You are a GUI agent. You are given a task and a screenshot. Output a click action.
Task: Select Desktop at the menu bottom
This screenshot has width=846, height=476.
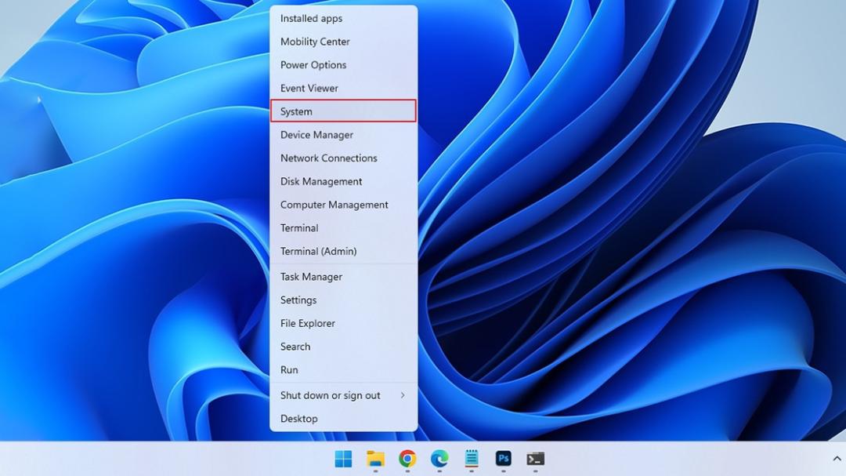coord(344,418)
